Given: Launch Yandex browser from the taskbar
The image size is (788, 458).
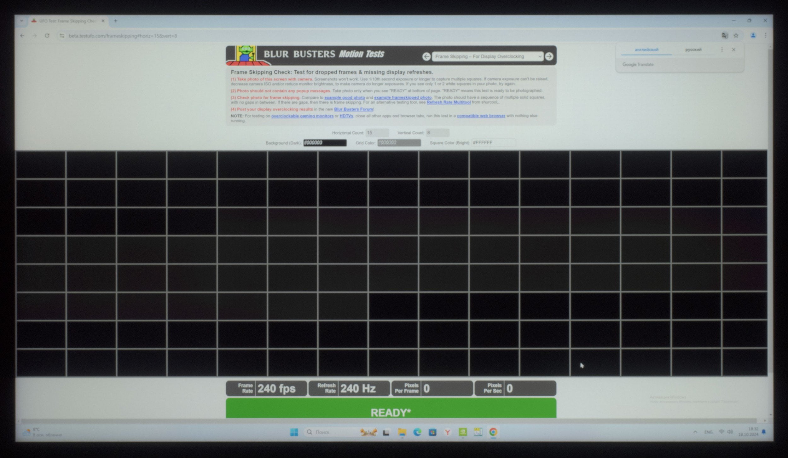Looking at the screenshot, I should (448, 432).
